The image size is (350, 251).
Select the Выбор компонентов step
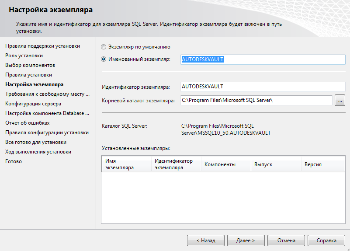30,65
